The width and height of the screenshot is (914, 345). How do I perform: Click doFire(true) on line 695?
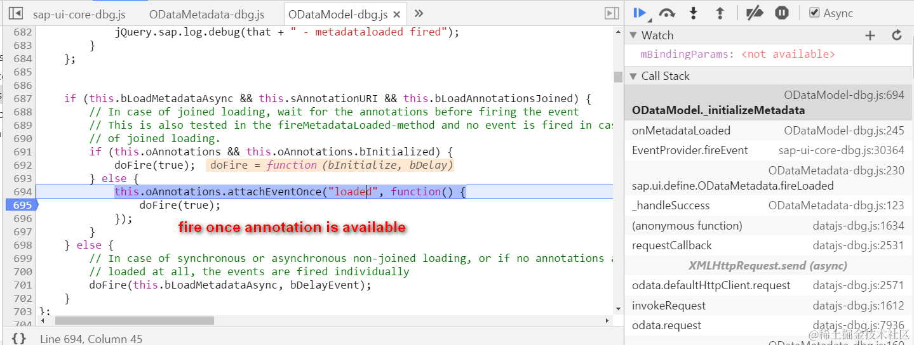(x=180, y=205)
